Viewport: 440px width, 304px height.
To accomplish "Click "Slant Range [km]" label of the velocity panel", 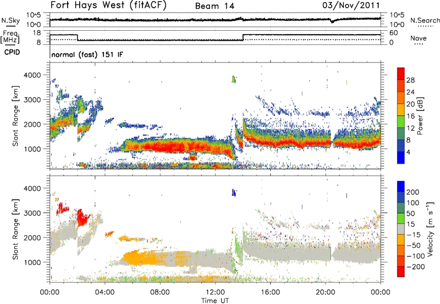I will (x=15, y=229).
